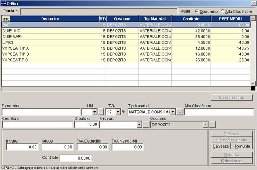Click the Sterge produs button
This screenshot has height=170, width=257.
pyautogui.click(x=232, y=98)
